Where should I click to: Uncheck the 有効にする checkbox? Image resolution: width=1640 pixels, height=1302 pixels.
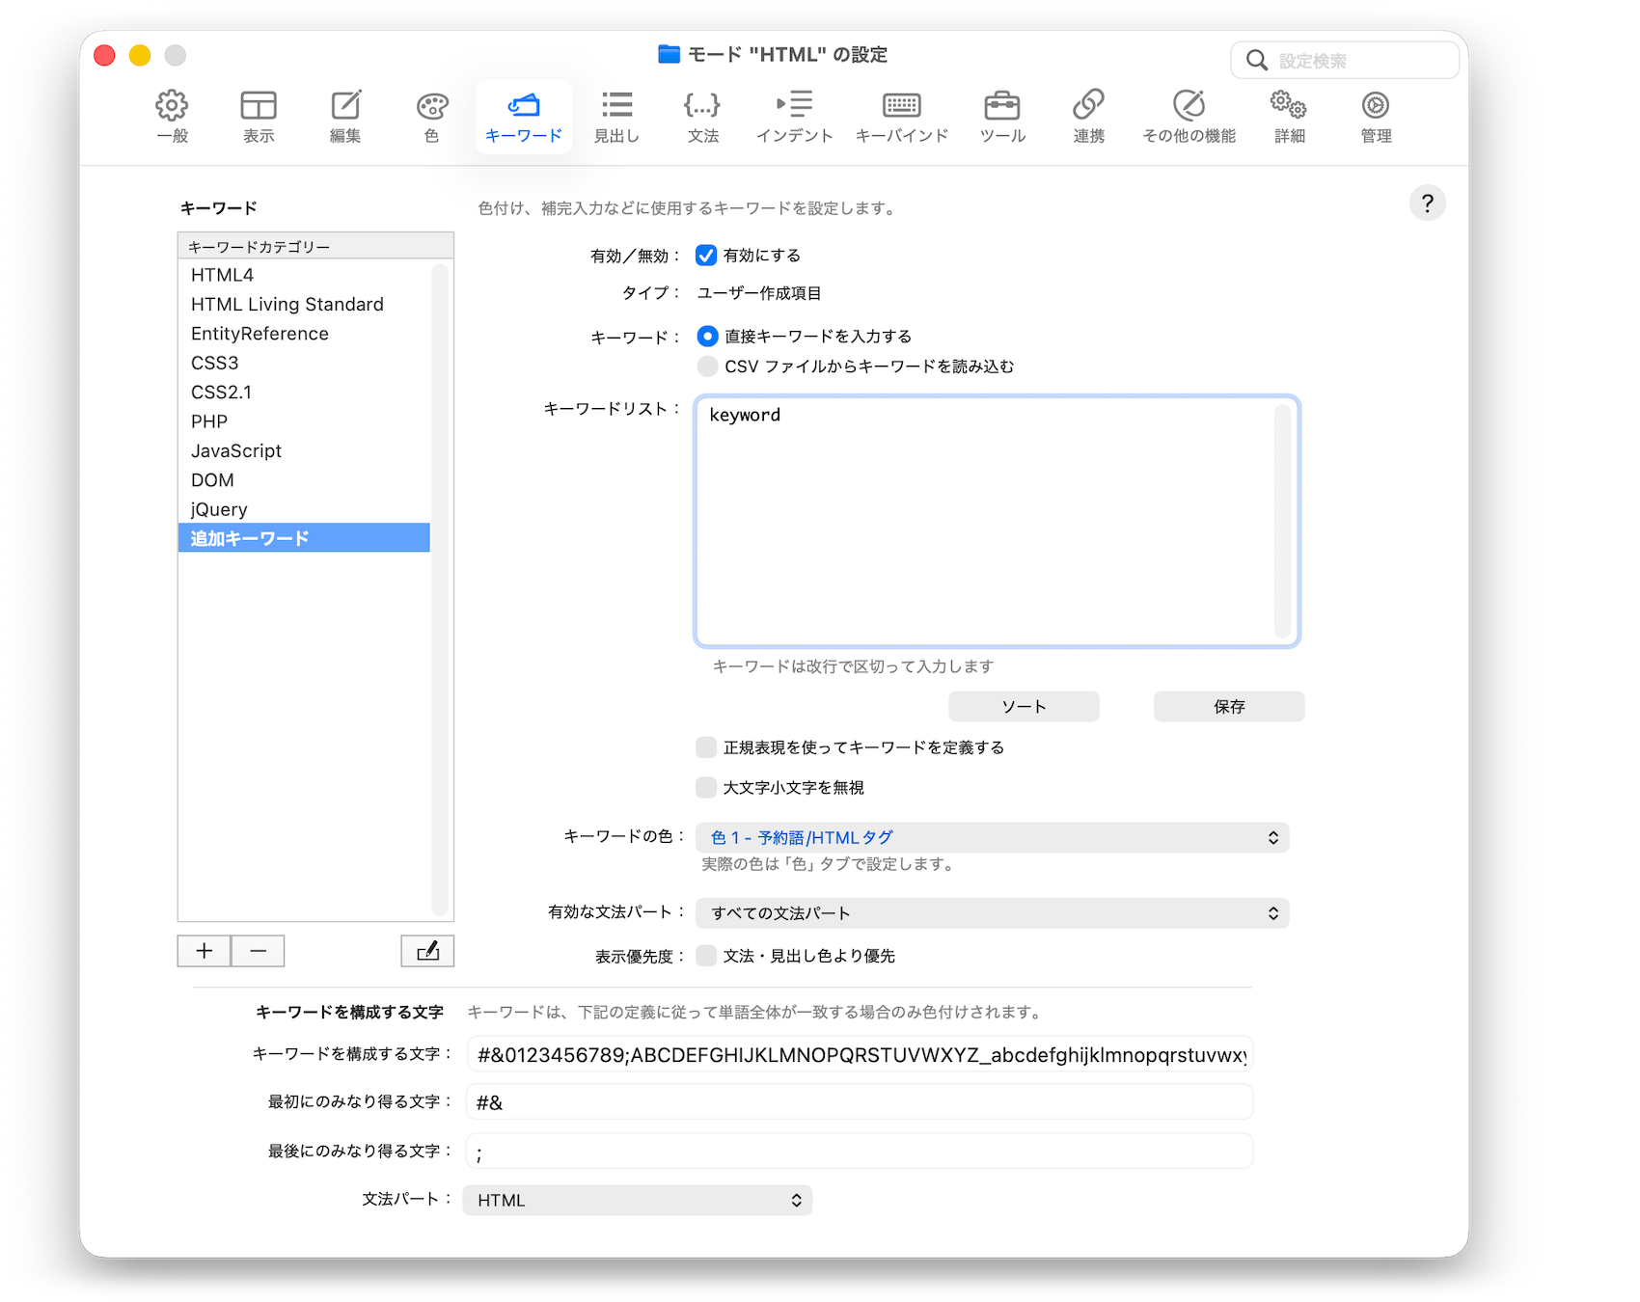click(706, 256)
